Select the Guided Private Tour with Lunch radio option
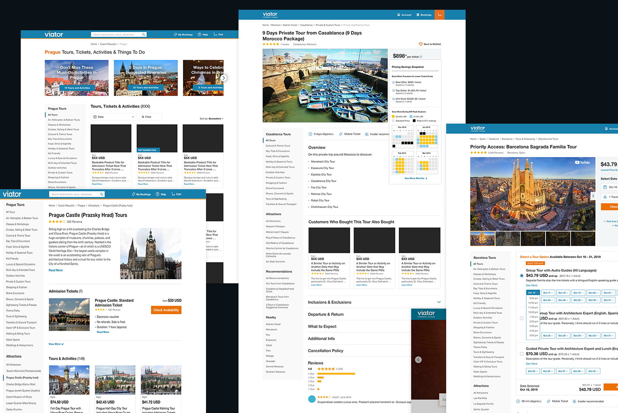The width and height of the screenshot is (618, 413). click(522, 354)
